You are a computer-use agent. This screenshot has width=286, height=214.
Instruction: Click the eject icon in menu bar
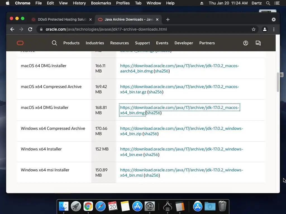click(202, 3)
